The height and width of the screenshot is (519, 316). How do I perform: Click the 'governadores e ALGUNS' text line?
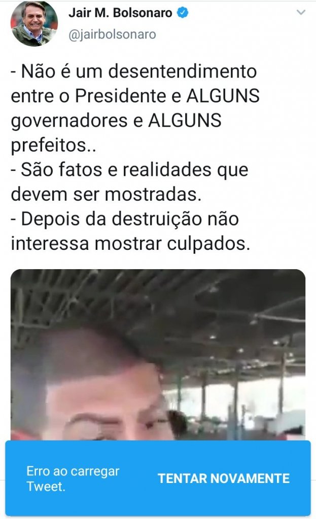point(116,121)
